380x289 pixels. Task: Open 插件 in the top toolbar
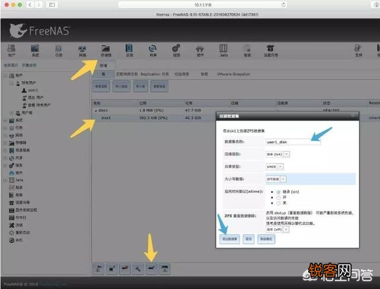tap(200, 50)
